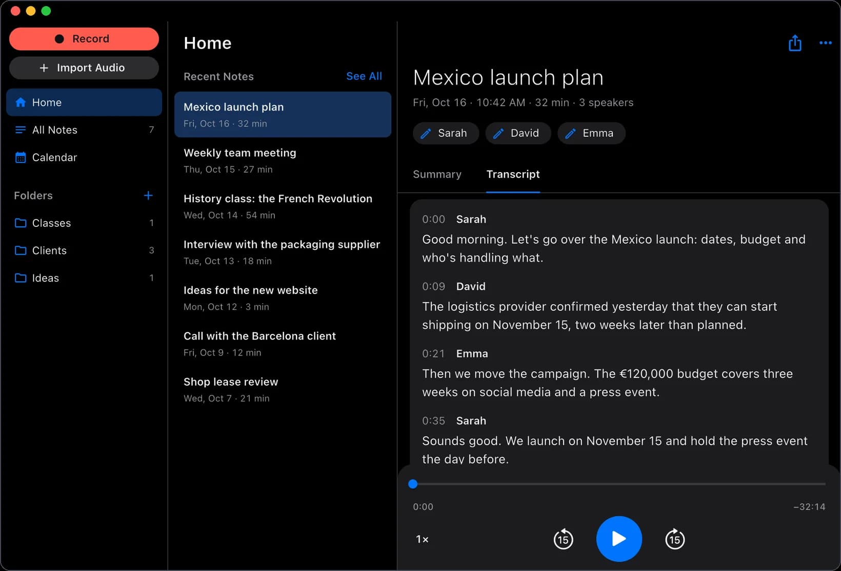Click the share icon for this note

point(794,43)
